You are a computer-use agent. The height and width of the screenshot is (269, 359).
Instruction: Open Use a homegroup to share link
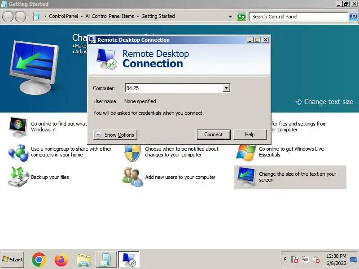point(71,152)
